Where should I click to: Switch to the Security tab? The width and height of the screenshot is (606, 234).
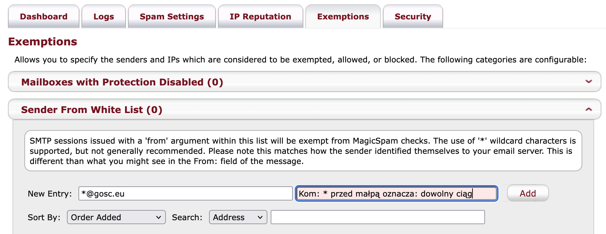[413, 17]
